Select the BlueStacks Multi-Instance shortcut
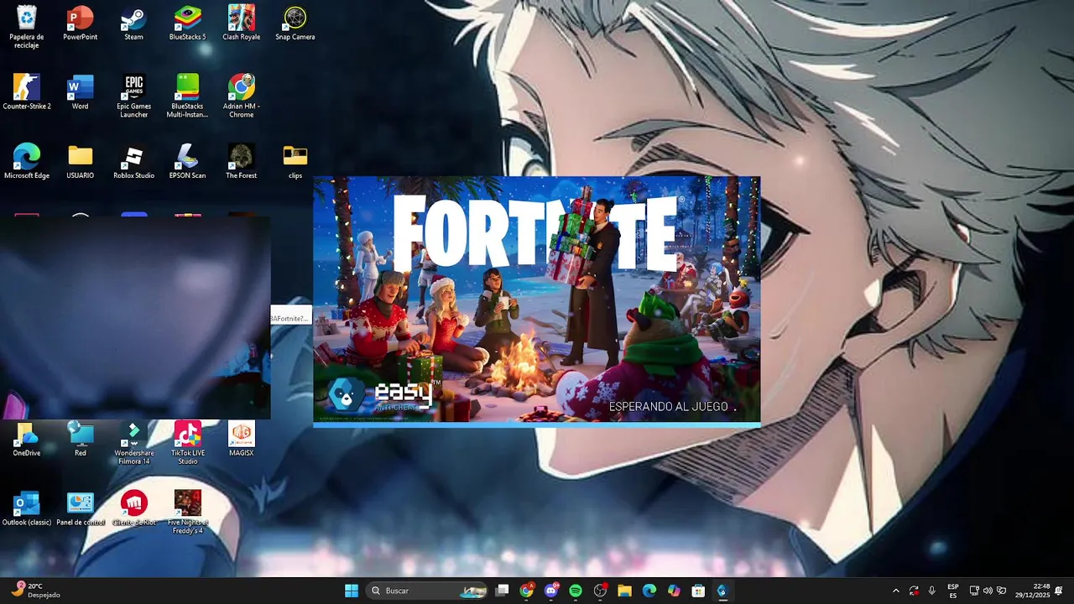 pyautogui.click(x=187, y=96)
